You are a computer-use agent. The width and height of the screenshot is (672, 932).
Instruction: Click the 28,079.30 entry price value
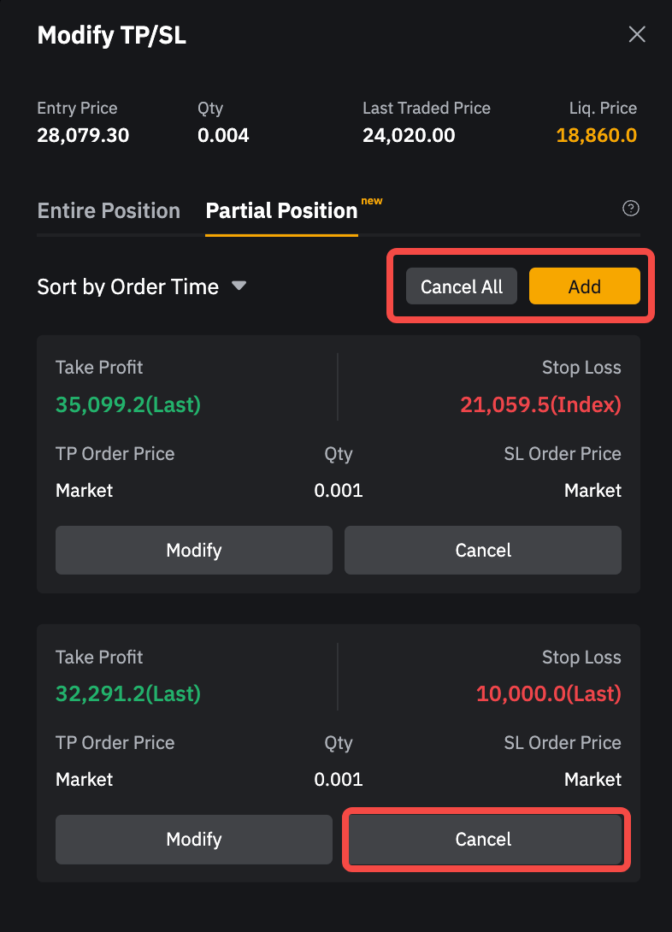(x=83, y=135)
